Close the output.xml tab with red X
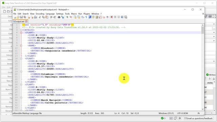Screen dimensions: 217x122 26,22
